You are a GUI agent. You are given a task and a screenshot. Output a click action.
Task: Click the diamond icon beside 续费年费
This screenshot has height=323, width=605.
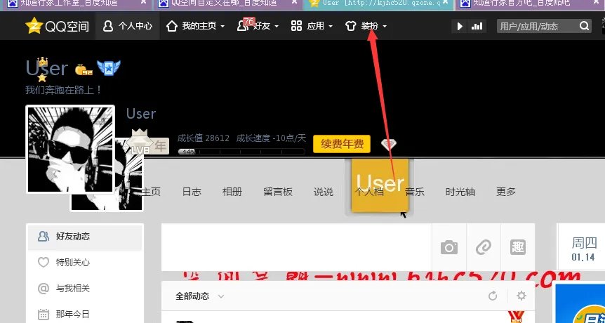click(389, 145)
